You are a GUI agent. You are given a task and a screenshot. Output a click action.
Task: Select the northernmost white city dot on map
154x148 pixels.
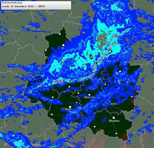[x=60, y=34]
